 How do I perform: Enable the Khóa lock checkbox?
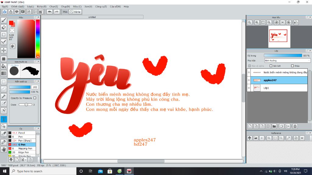[x=292, y=66]
